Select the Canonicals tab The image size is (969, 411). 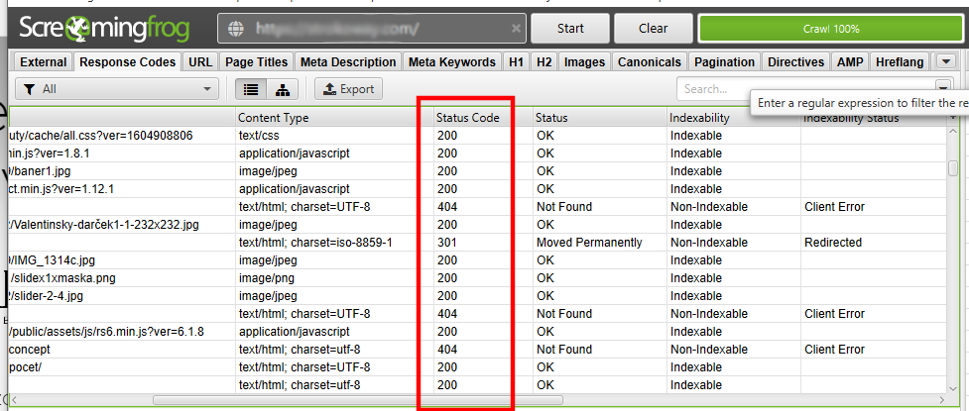pos(650,61)
